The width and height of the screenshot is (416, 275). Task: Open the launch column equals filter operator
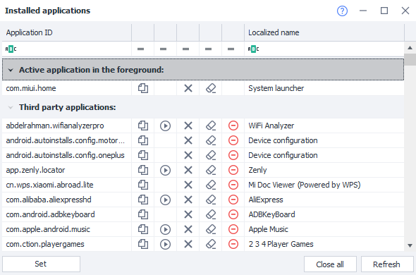[x=163, y=49]
